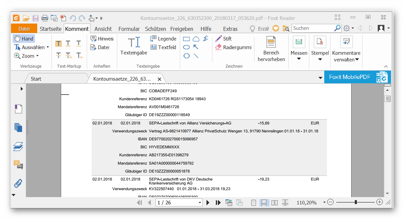Expand the left navigation panel arrow
Screen dimensions: 404x219
point(22,89)
